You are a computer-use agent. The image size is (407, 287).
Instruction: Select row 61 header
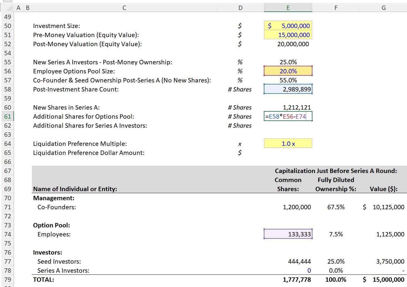[8, 116]
